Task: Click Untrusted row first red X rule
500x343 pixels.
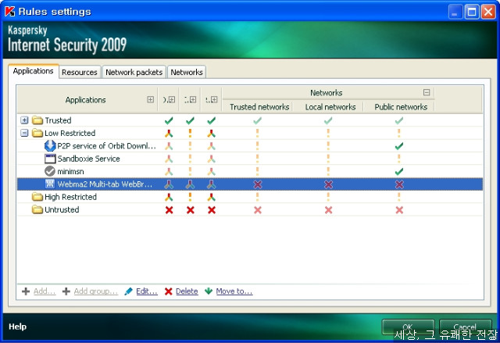Action: click(x=169, y=209)
